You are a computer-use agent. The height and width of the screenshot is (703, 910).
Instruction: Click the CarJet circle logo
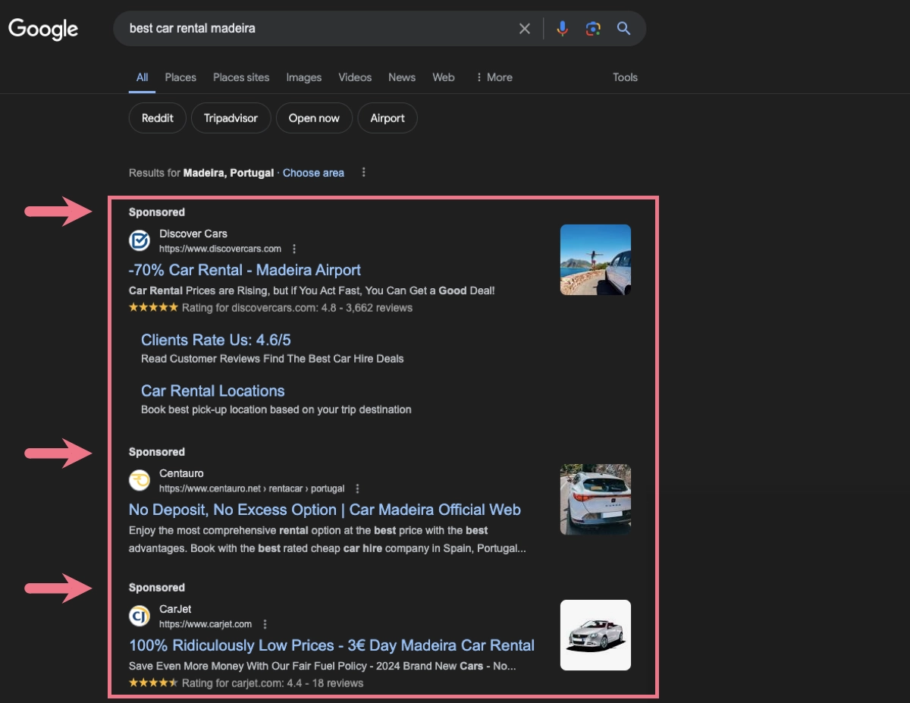(x=140, y=616)
